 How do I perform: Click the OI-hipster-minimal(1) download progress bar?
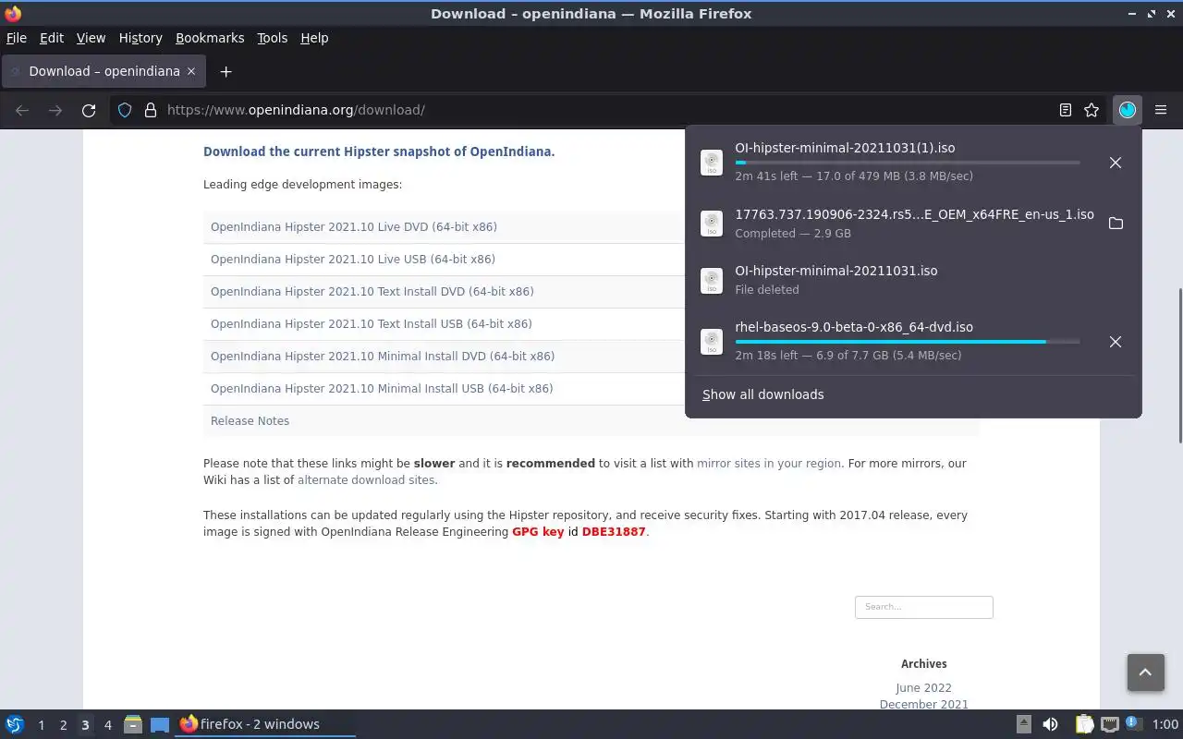908,163
